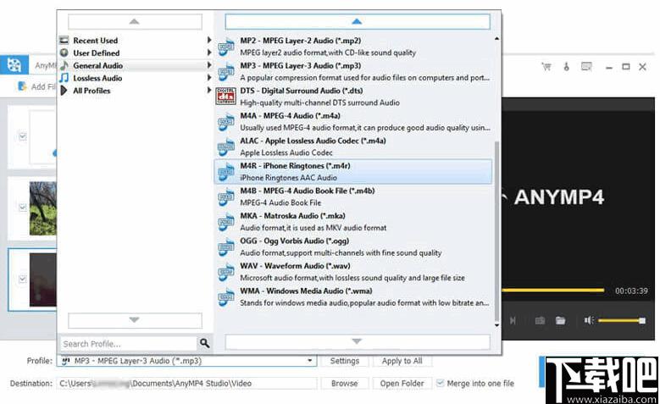Toggle the first file item checkbox

[x=23, y=136]
